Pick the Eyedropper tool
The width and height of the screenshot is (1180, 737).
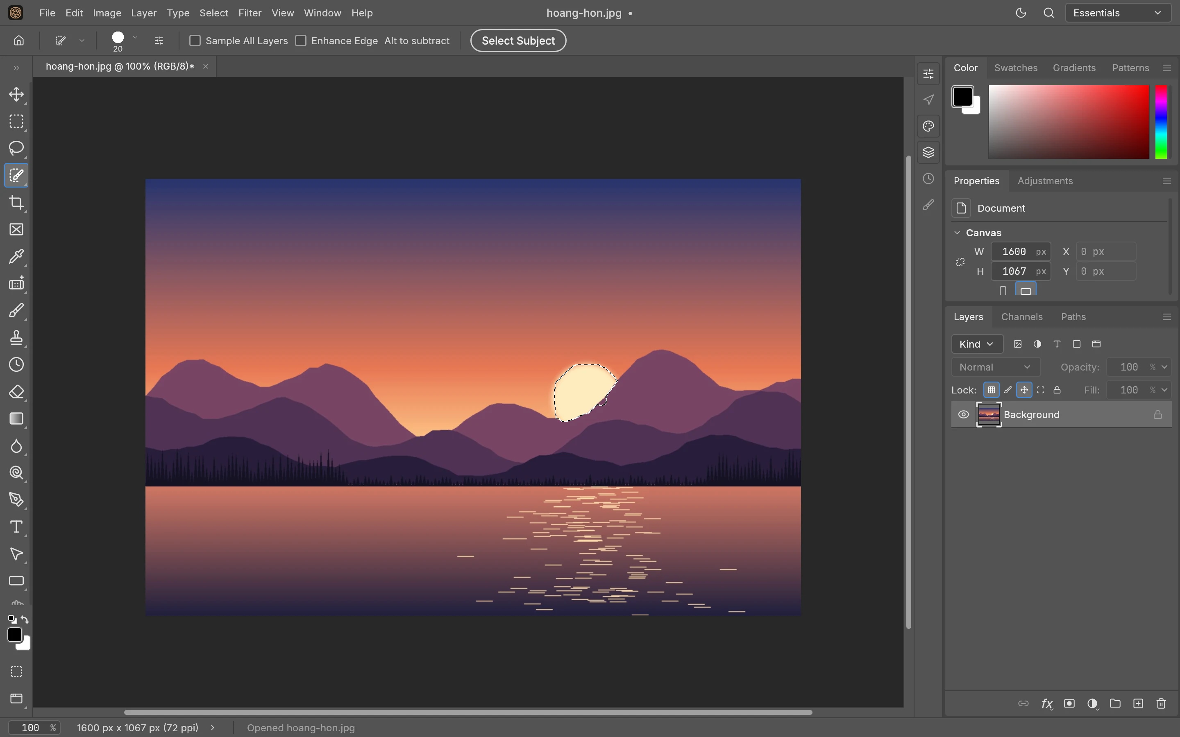pyautogui.click(x=16, y=256)
